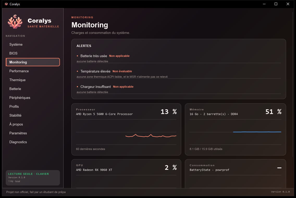Click the 51 % memory usage value

click(x=273, y=112)
